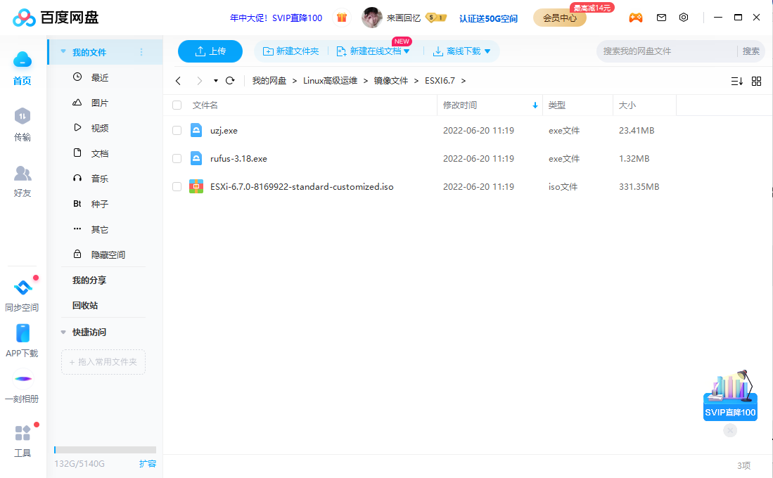The image size is (773, 478).
Task: Click the uzj.exe file icon
Action: (x=196, y=130)
